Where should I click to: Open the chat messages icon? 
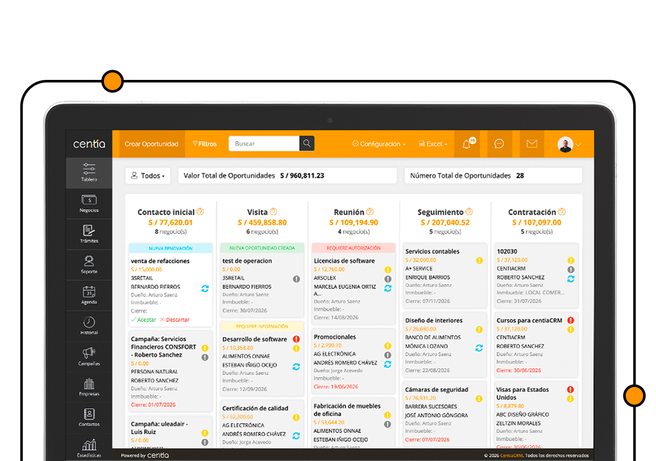pos(499,144)
